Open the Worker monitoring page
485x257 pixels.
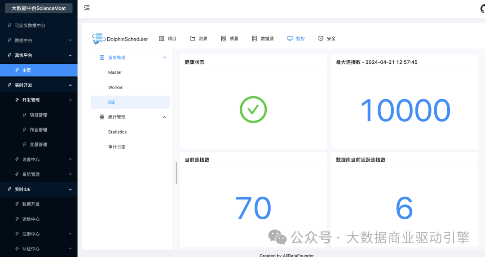point(115,88)
